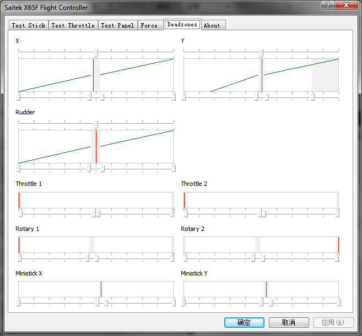Image resolution: width=362 pixels, height=336 pixels.
Task: Close the Saitek X65F Flight Controller window
Action: [x=346, y=5]
